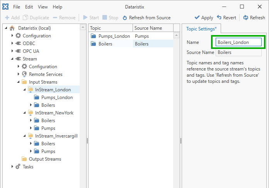Click the InStream_Invercargill folder icon
269x188 pixels.
coord(31,136)
